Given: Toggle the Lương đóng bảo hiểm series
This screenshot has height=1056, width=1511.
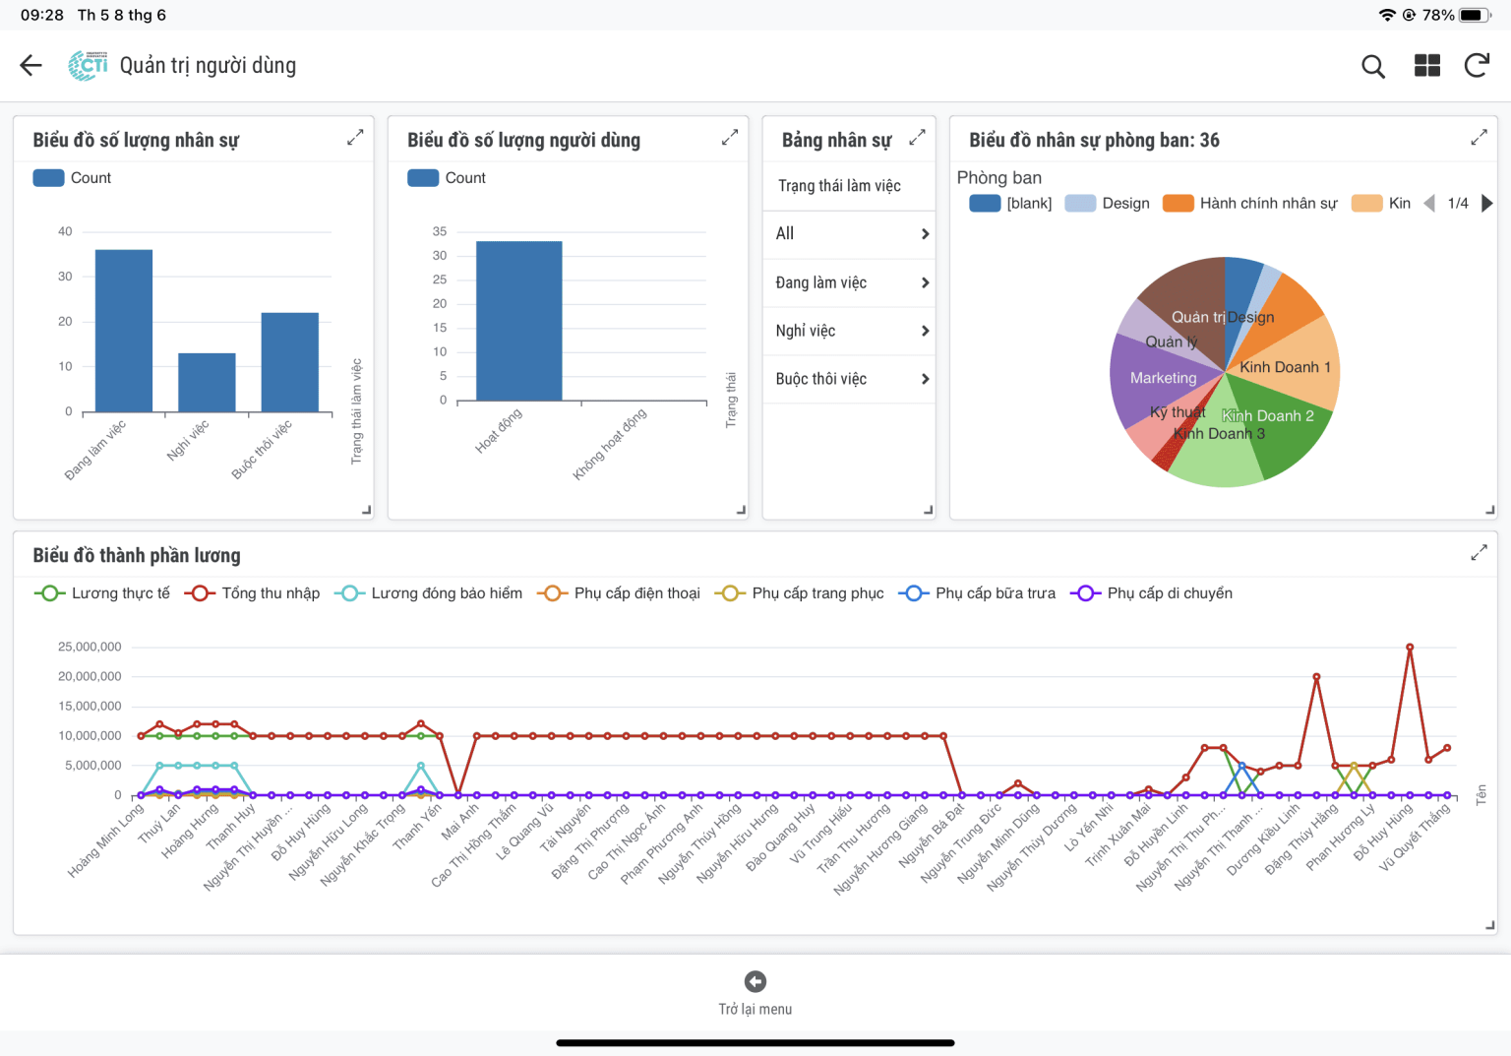Looking at the screenshot, I should [428, 593].
